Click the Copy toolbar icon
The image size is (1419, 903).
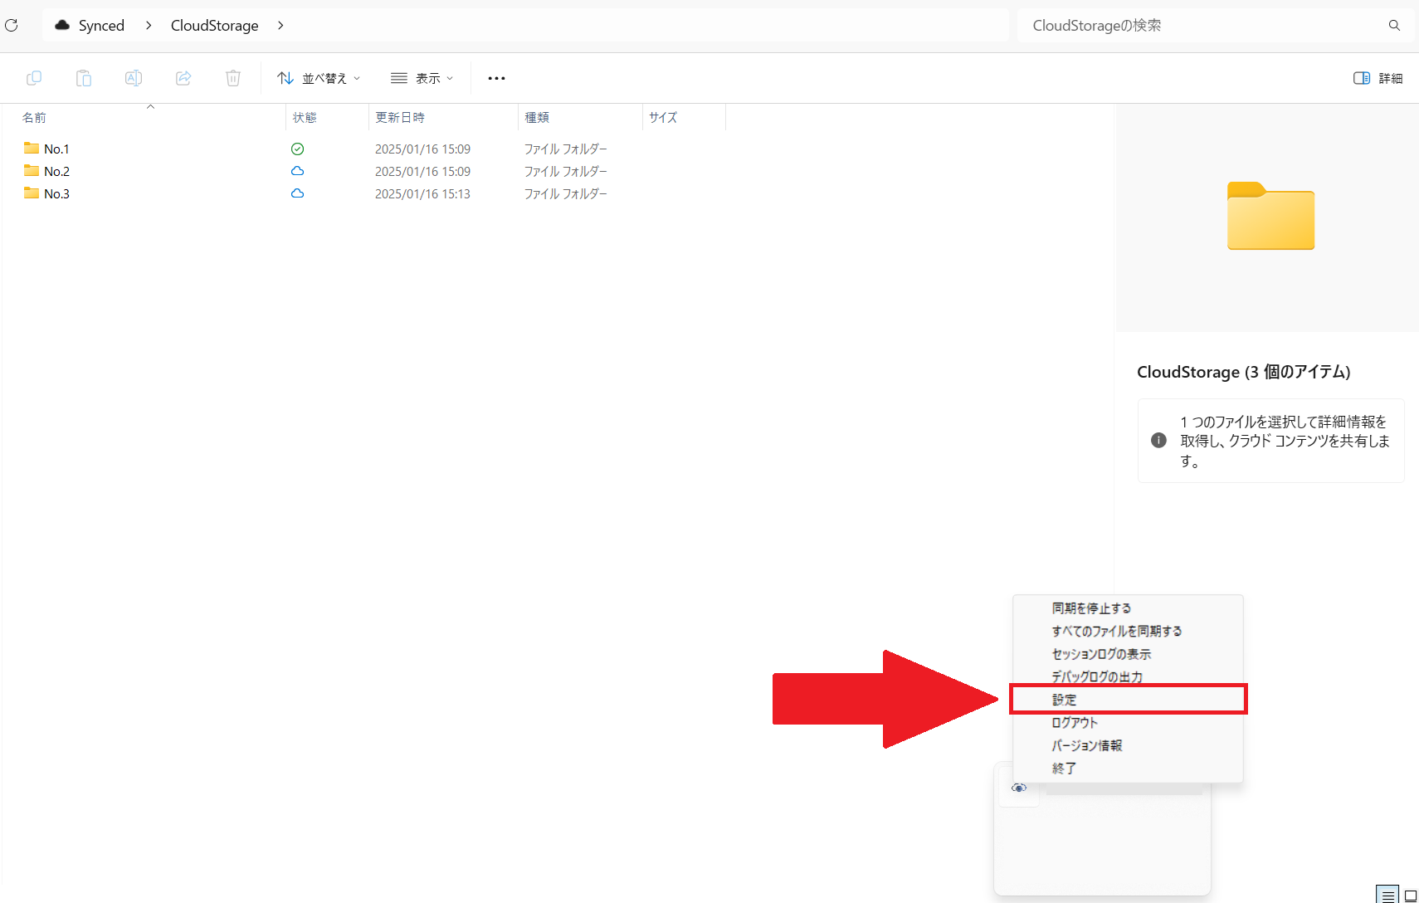34,78
